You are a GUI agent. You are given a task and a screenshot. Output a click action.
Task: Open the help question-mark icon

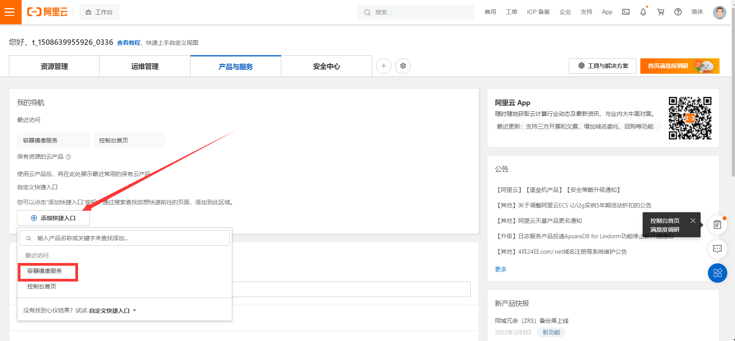click(678, 12)
